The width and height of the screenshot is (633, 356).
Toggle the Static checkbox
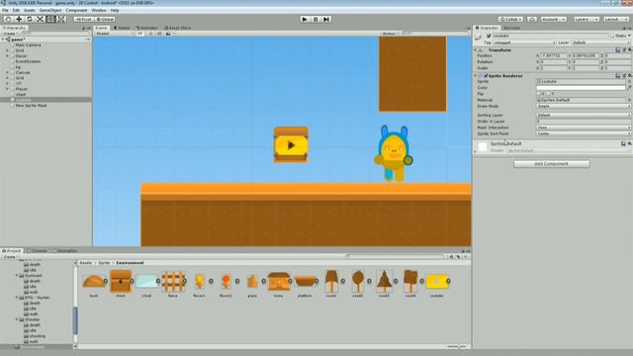click(x=612, y=36)
